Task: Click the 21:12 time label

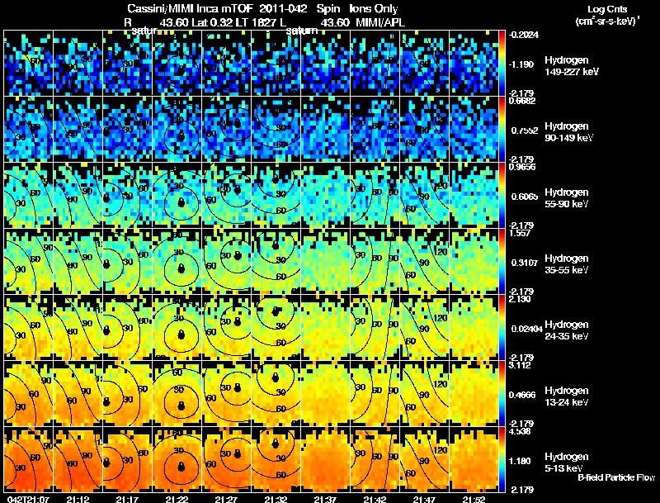Action: click(78, 499)
